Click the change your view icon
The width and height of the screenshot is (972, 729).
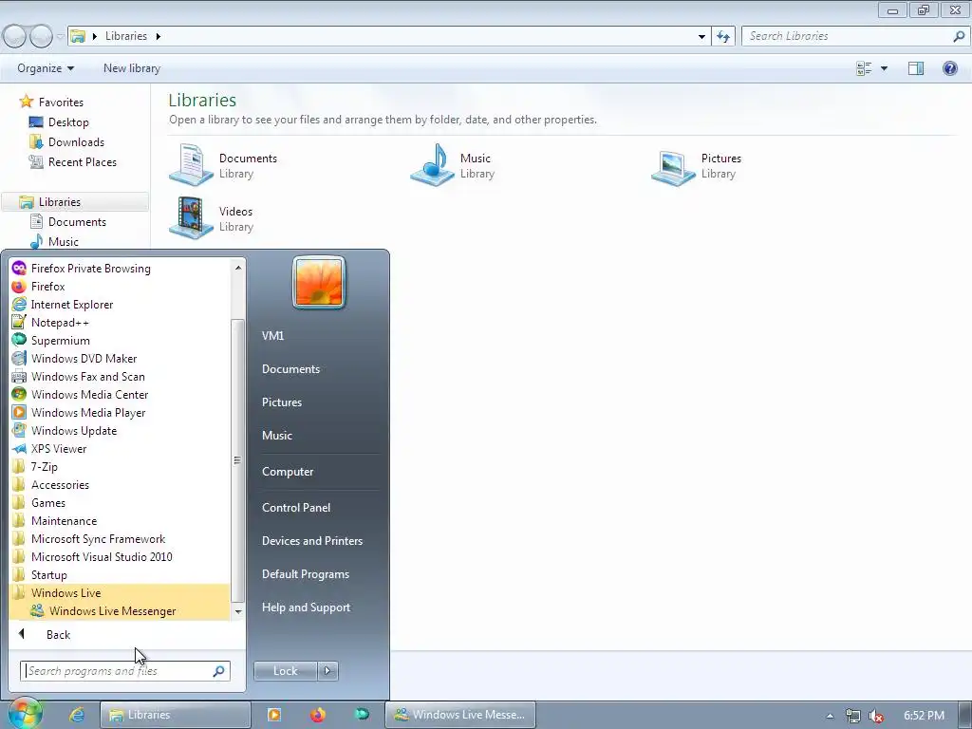(864, 68)
